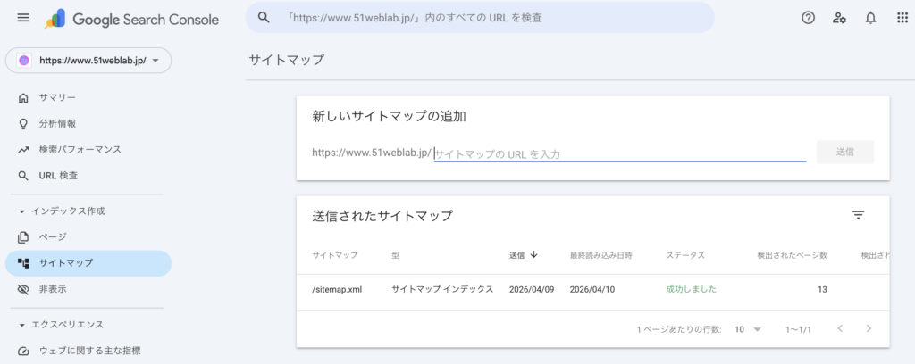The width and height of the screenshot is (915, 364).
Task: Click the help question mark icon
Action: (x=808, y=18)
